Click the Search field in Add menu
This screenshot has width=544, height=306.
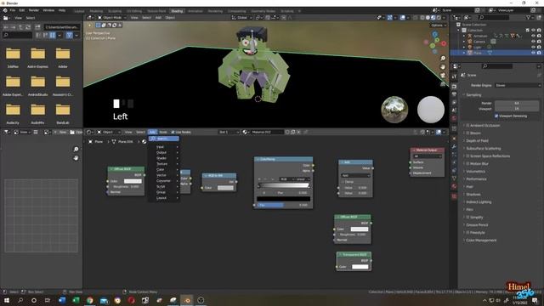(164, 139)
